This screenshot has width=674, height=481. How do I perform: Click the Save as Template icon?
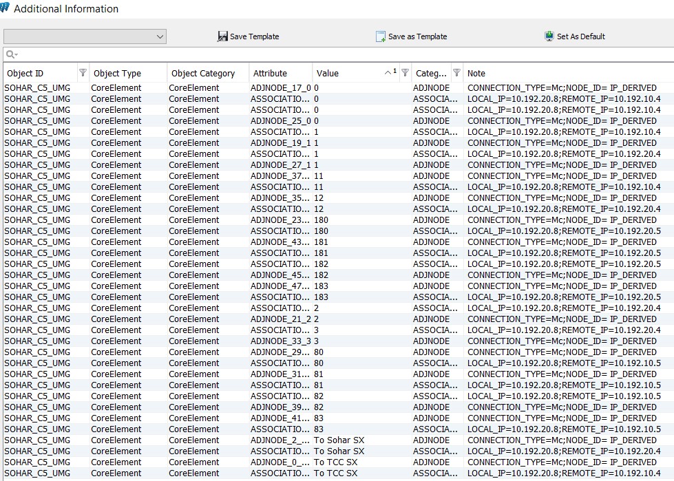(x=381, y=36)
